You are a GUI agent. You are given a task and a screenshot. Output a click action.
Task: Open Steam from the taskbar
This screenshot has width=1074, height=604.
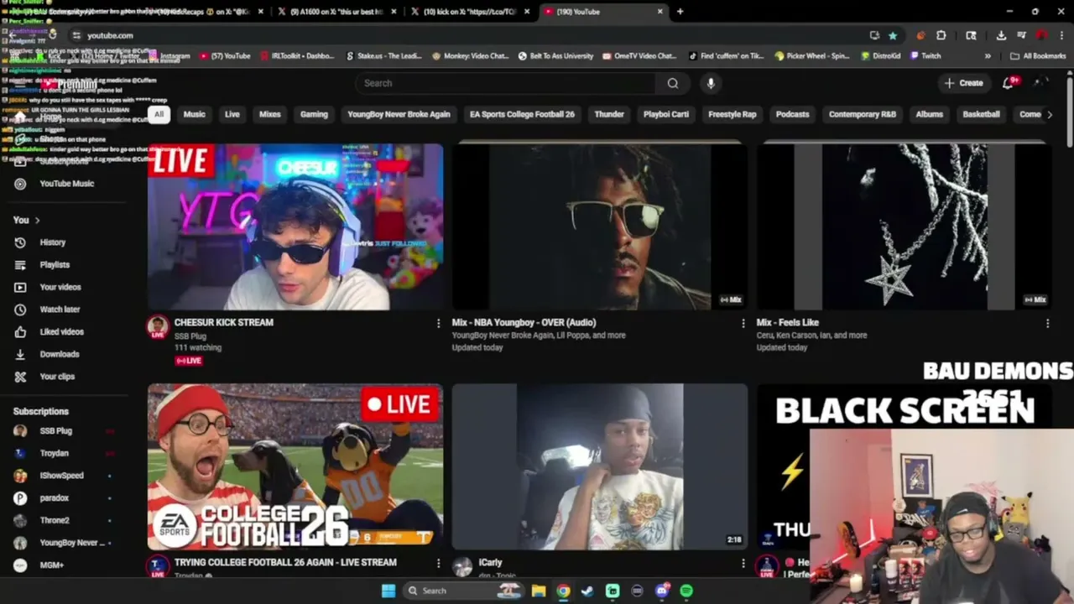pyautogui.click(x=587, y=591)
